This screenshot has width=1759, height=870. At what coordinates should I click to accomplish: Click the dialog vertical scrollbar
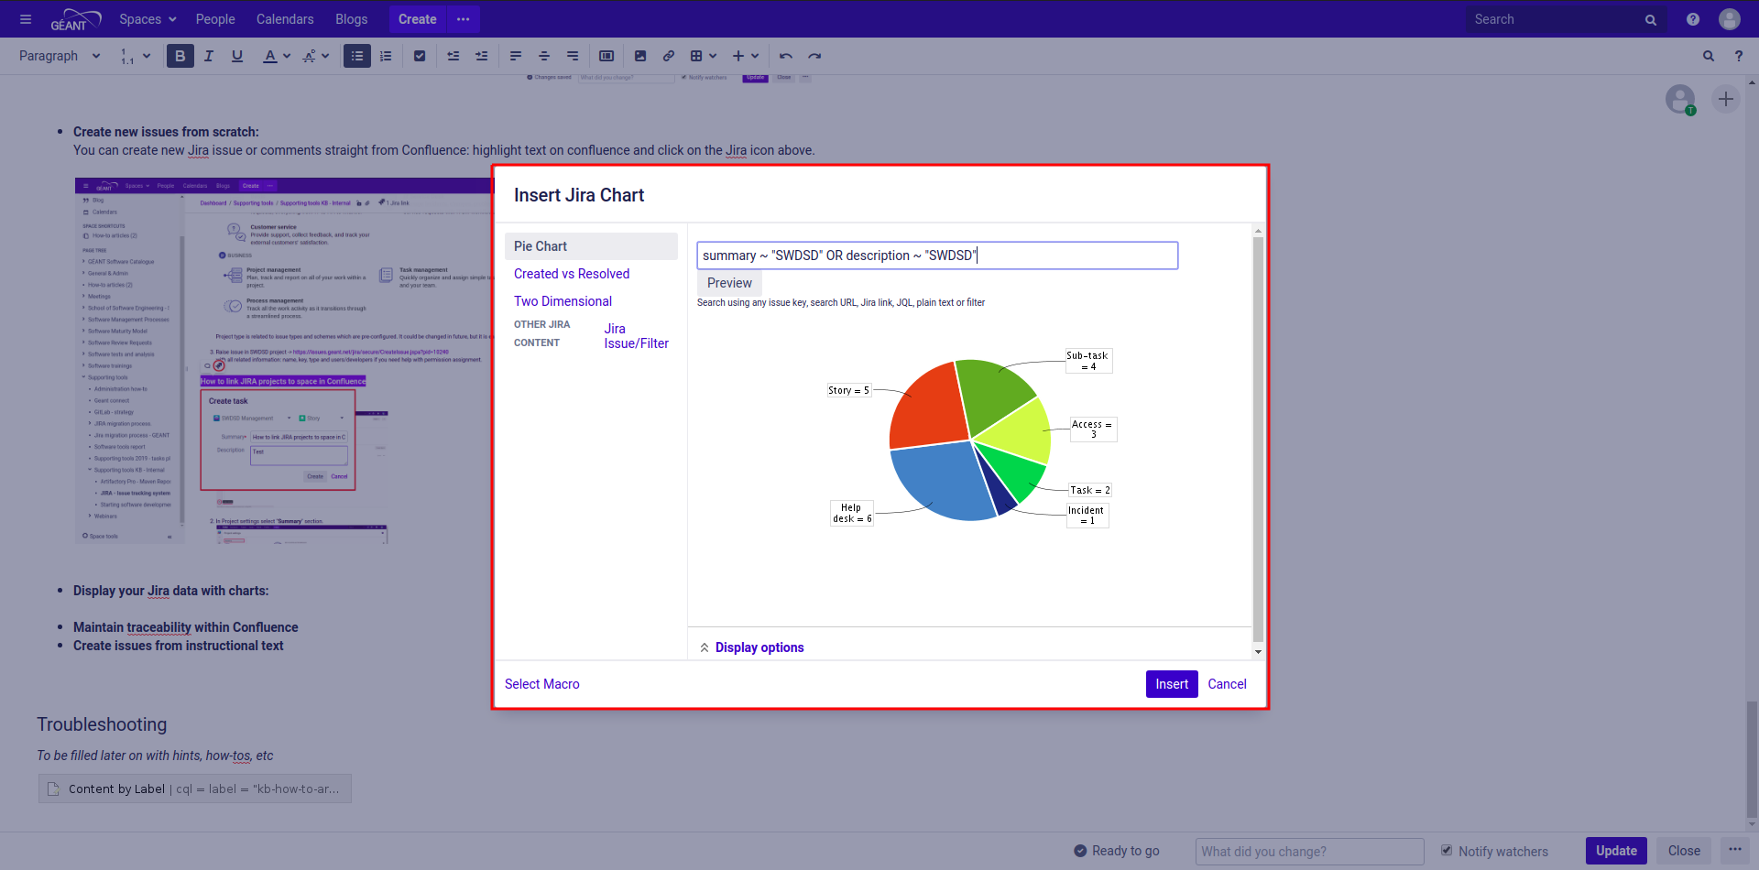pyautogui.click(x=1258, y=440)
